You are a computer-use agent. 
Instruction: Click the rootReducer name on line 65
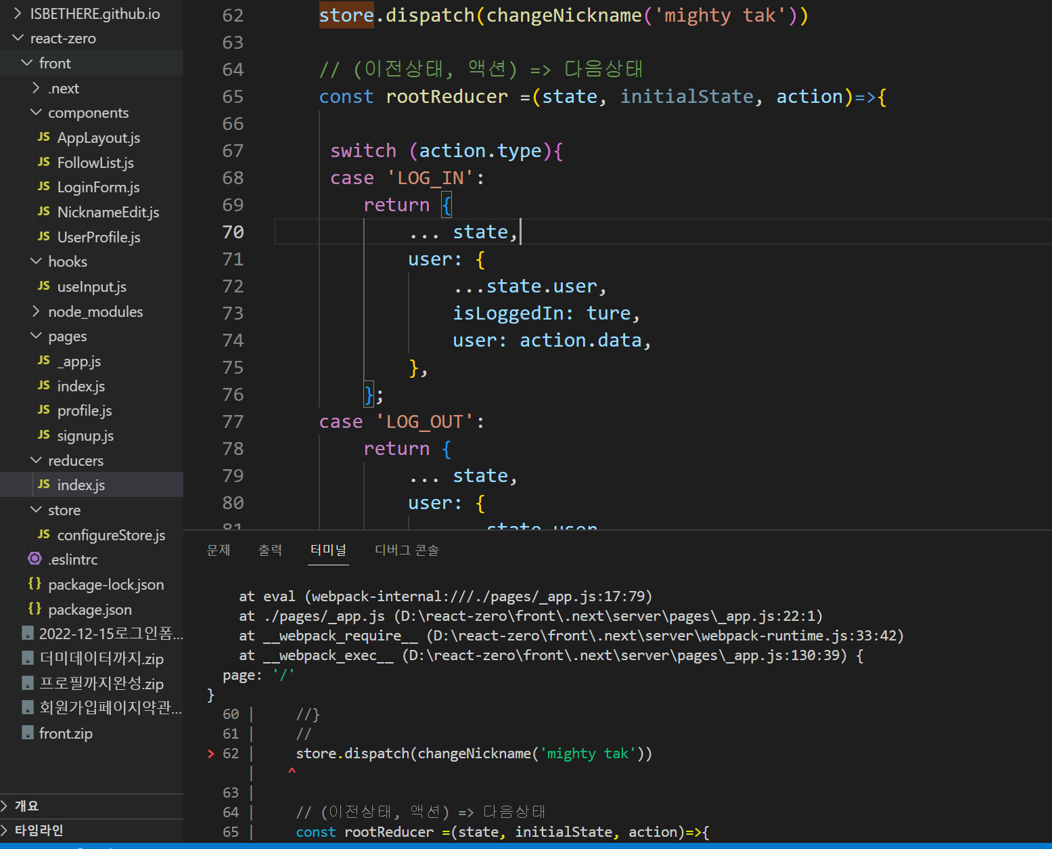coord(447,97)
